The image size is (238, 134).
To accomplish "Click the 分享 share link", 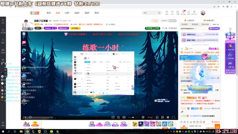I will (165, 28).
